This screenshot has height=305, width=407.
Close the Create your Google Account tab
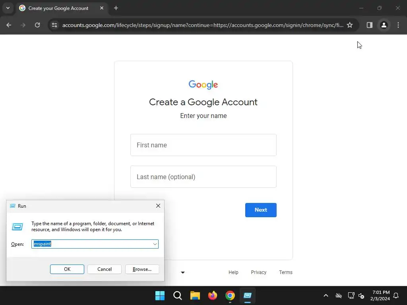tap(102, 8)
